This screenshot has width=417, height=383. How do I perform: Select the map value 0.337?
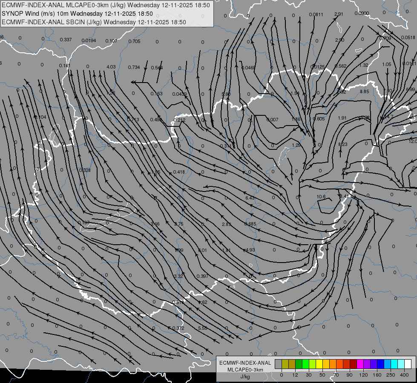(66, 40)
